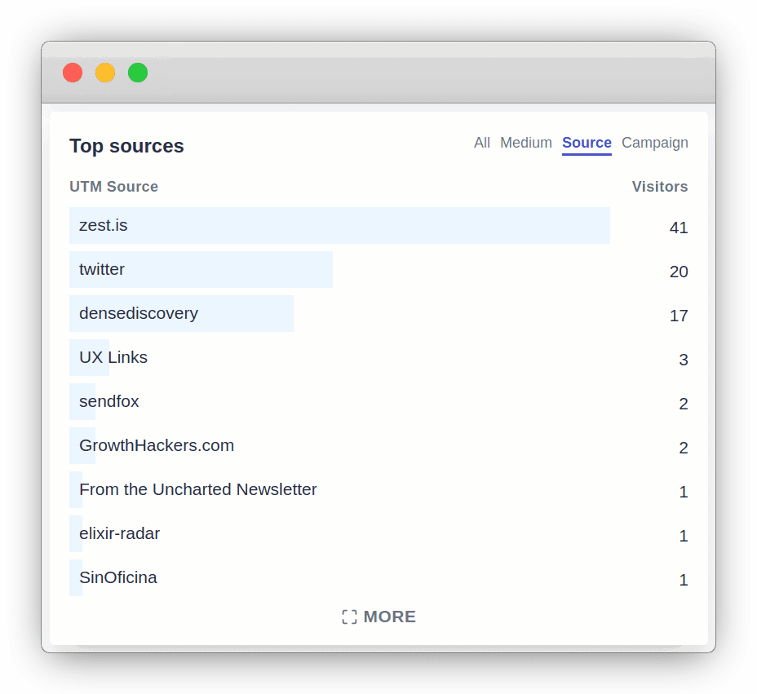
Task: Click the densediscovery source entry
Action: tap(138, 313)
